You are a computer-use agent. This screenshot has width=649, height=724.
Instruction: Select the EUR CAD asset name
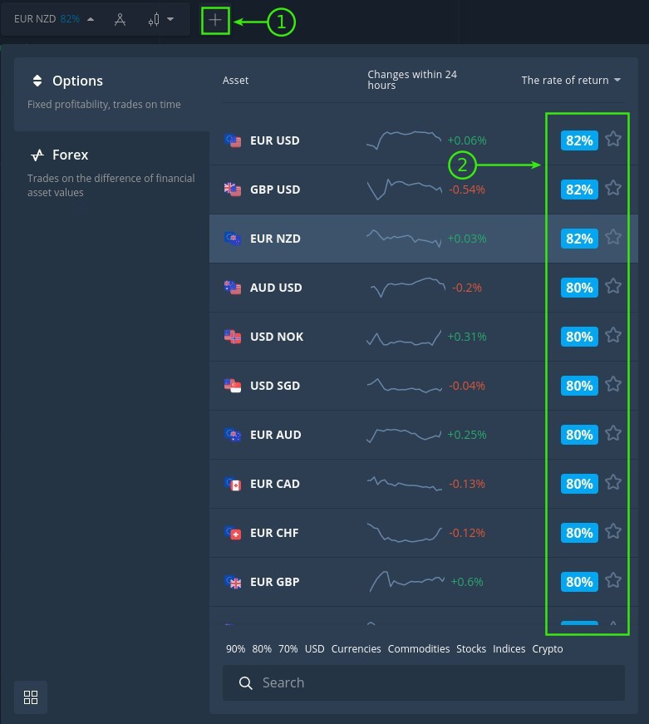pos(275,484)
